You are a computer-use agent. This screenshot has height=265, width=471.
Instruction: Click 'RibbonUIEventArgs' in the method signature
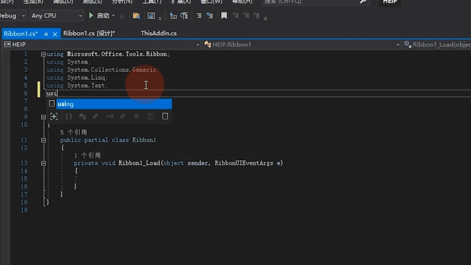tap(244, 163)
